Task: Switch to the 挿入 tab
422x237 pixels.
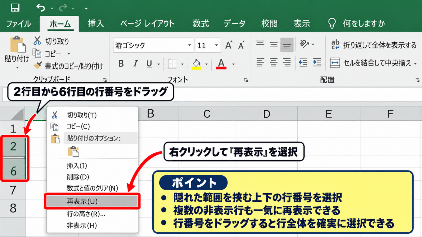Action: [x=96, y=24]
